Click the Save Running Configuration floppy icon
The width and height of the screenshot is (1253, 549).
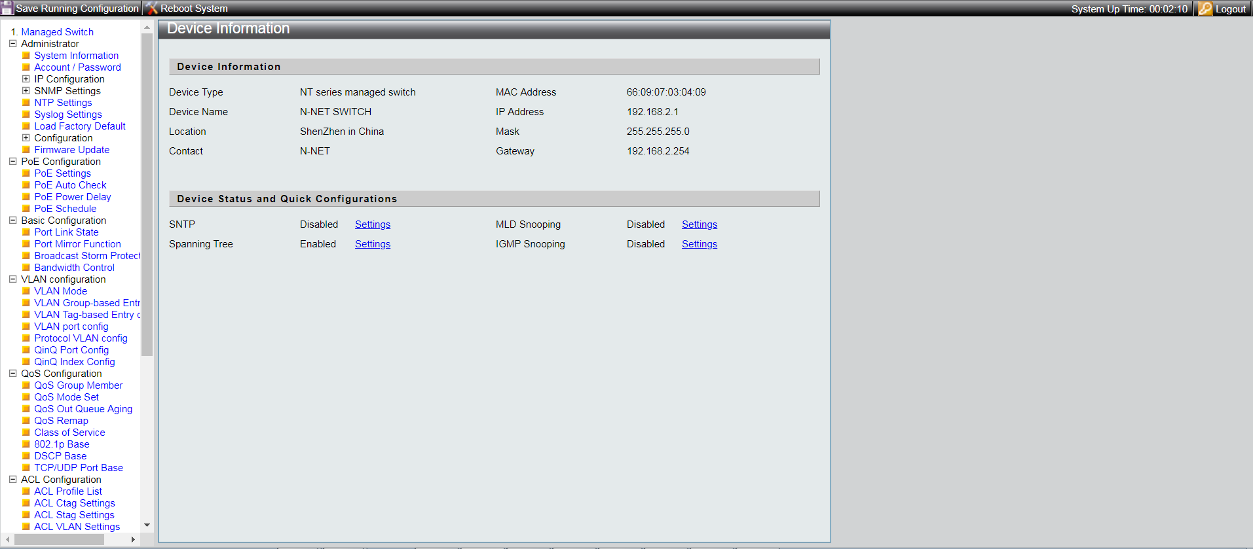[7, 9]
